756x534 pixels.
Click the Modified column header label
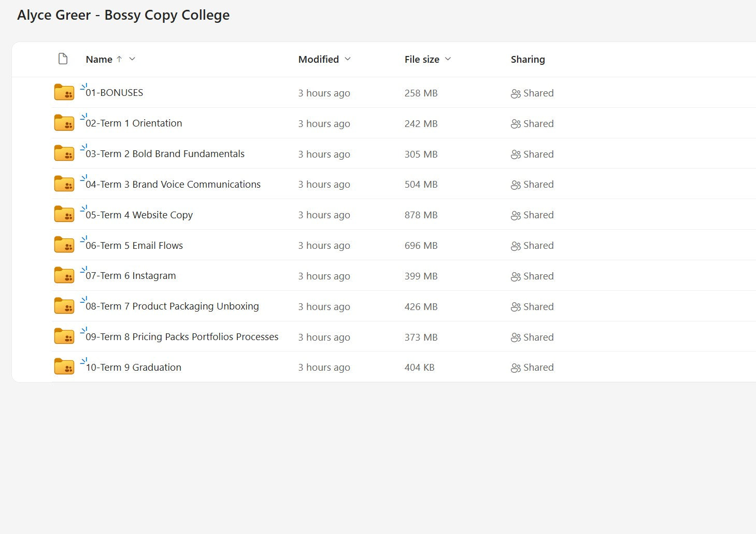tap(318, 59)
